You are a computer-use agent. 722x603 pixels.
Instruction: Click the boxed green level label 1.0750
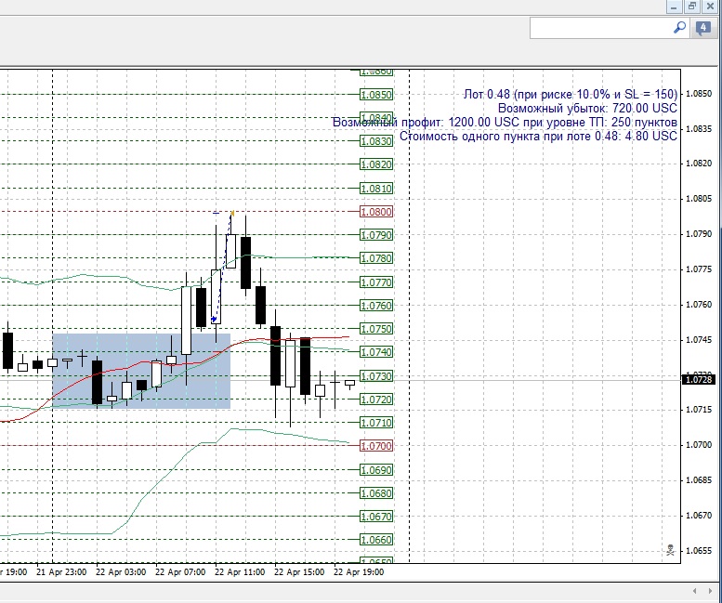click(376, 329)
